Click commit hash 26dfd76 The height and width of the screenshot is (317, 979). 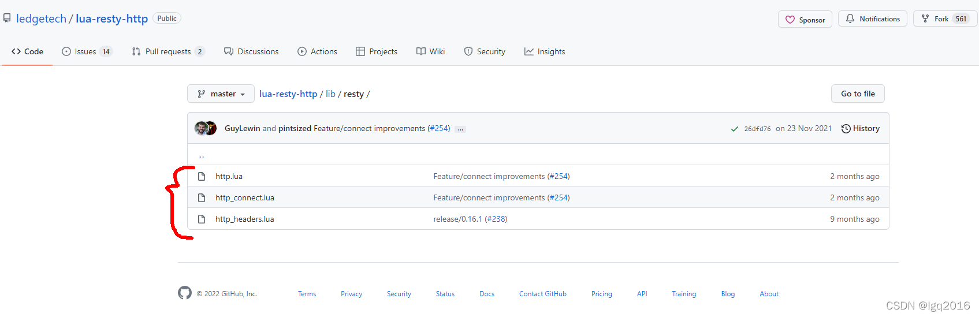pyautogui.click(x=757, y=129)
